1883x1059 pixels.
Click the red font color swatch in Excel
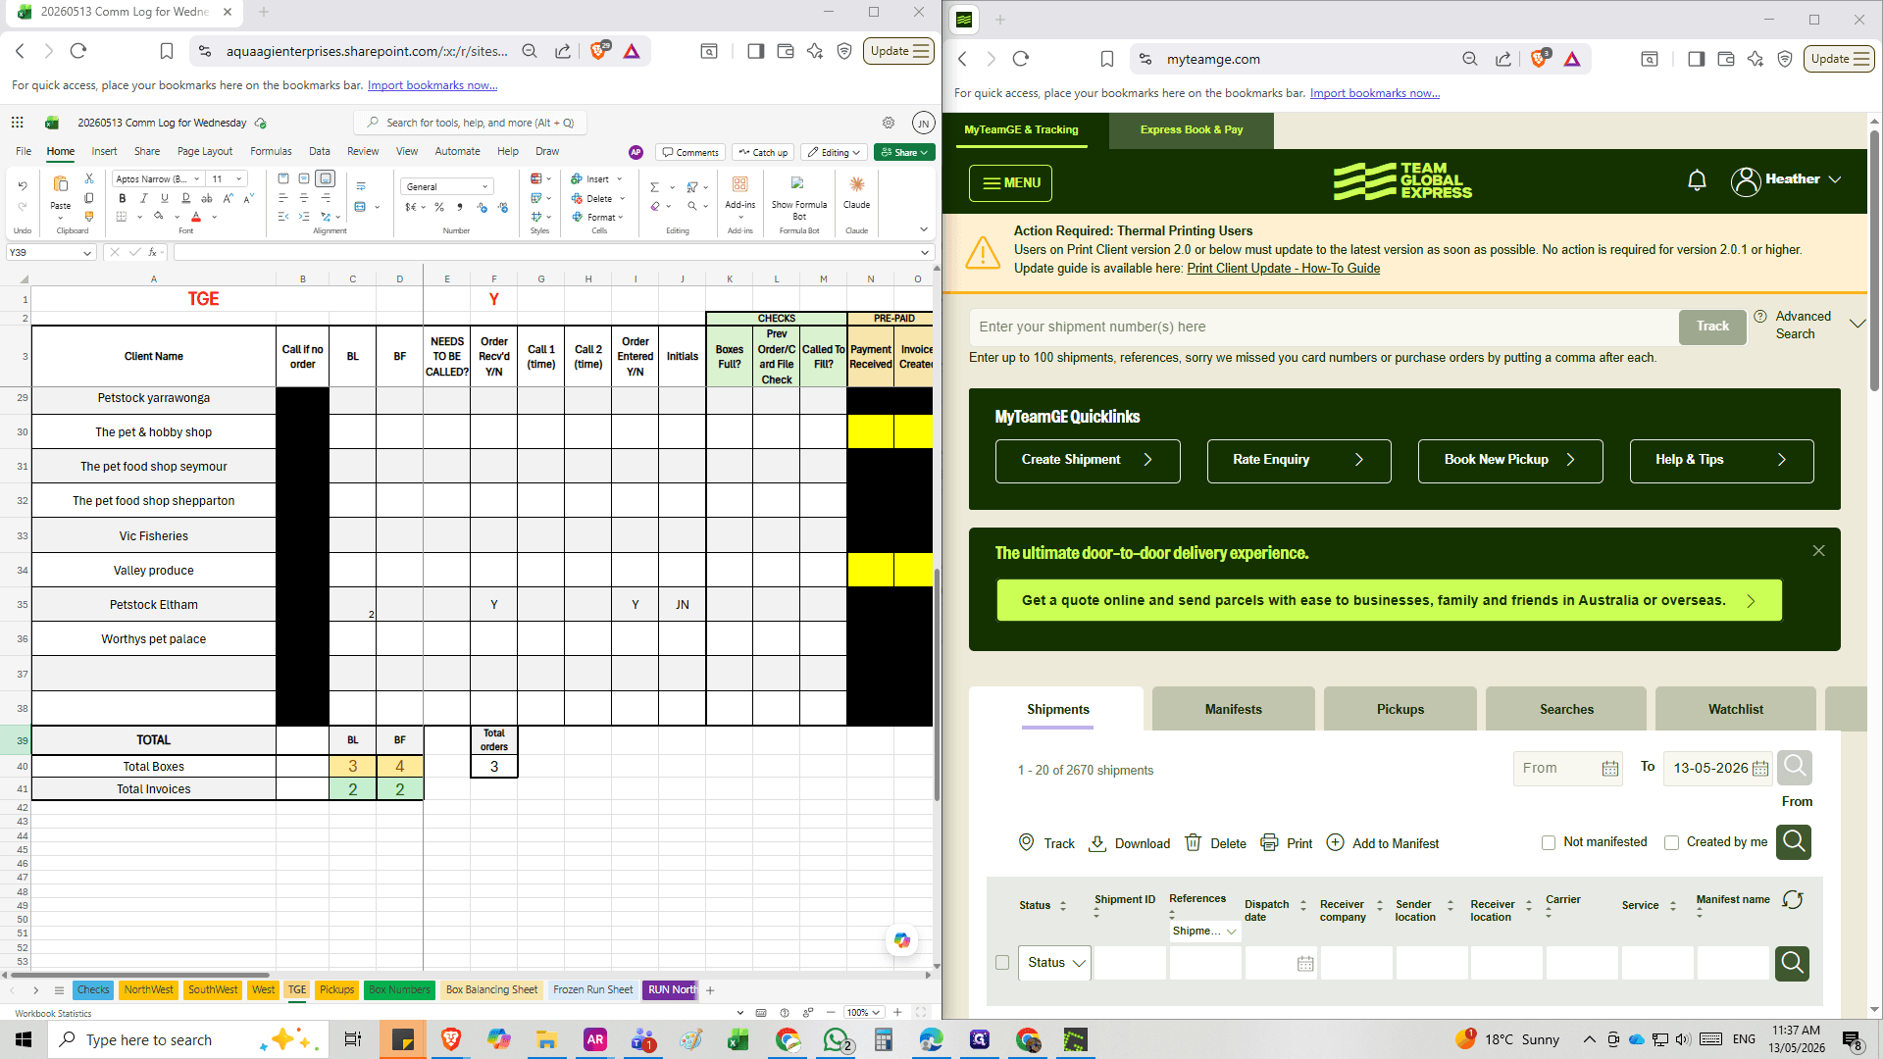196,217
